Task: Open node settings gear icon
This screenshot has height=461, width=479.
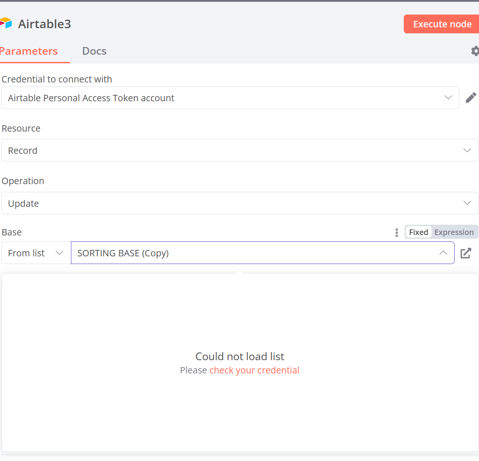Action: [475, 51]
